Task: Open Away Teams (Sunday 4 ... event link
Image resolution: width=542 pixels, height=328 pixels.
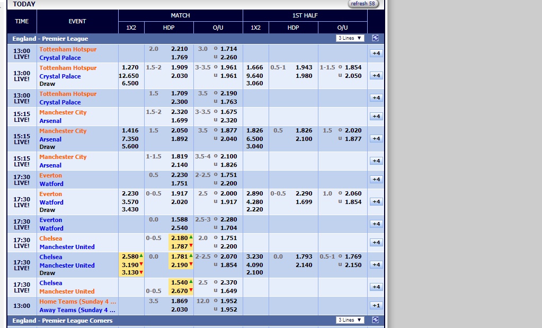Action: 77,310
